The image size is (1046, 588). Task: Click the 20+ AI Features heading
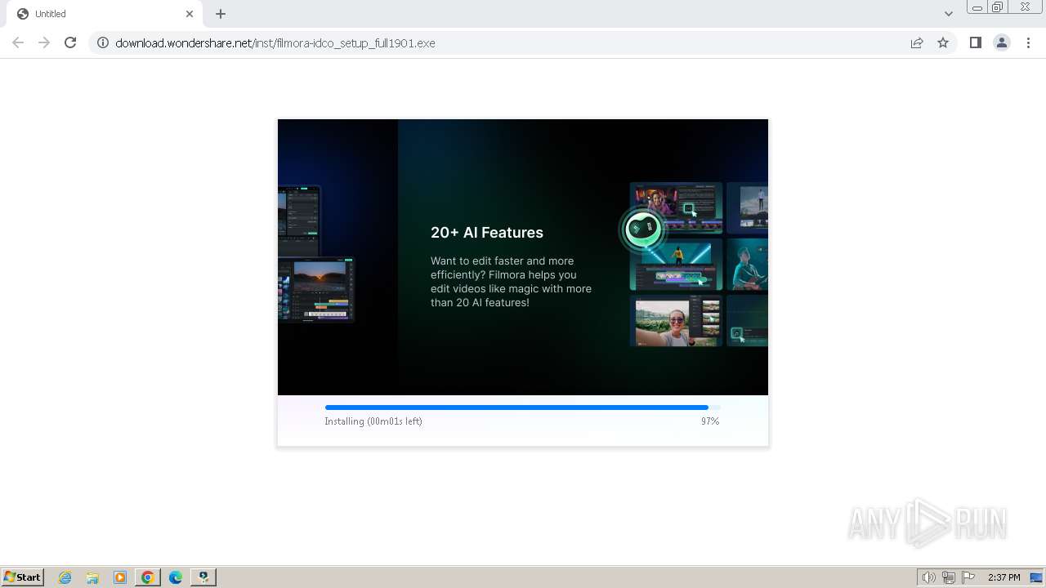487,233
